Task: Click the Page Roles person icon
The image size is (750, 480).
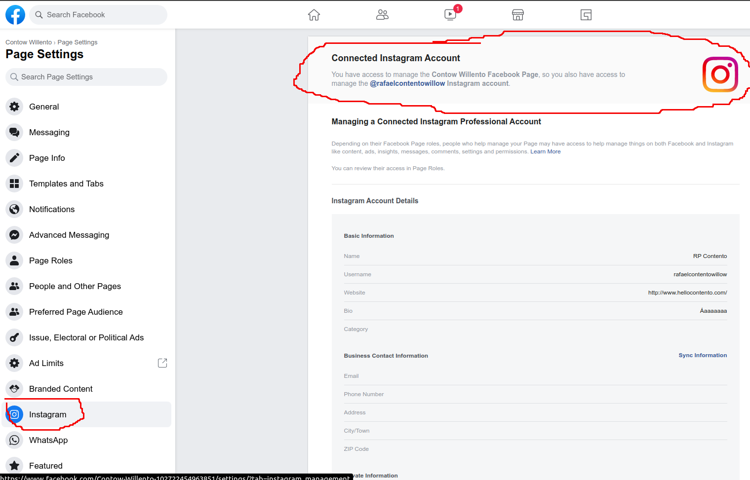Action: [x=15, y=260]
